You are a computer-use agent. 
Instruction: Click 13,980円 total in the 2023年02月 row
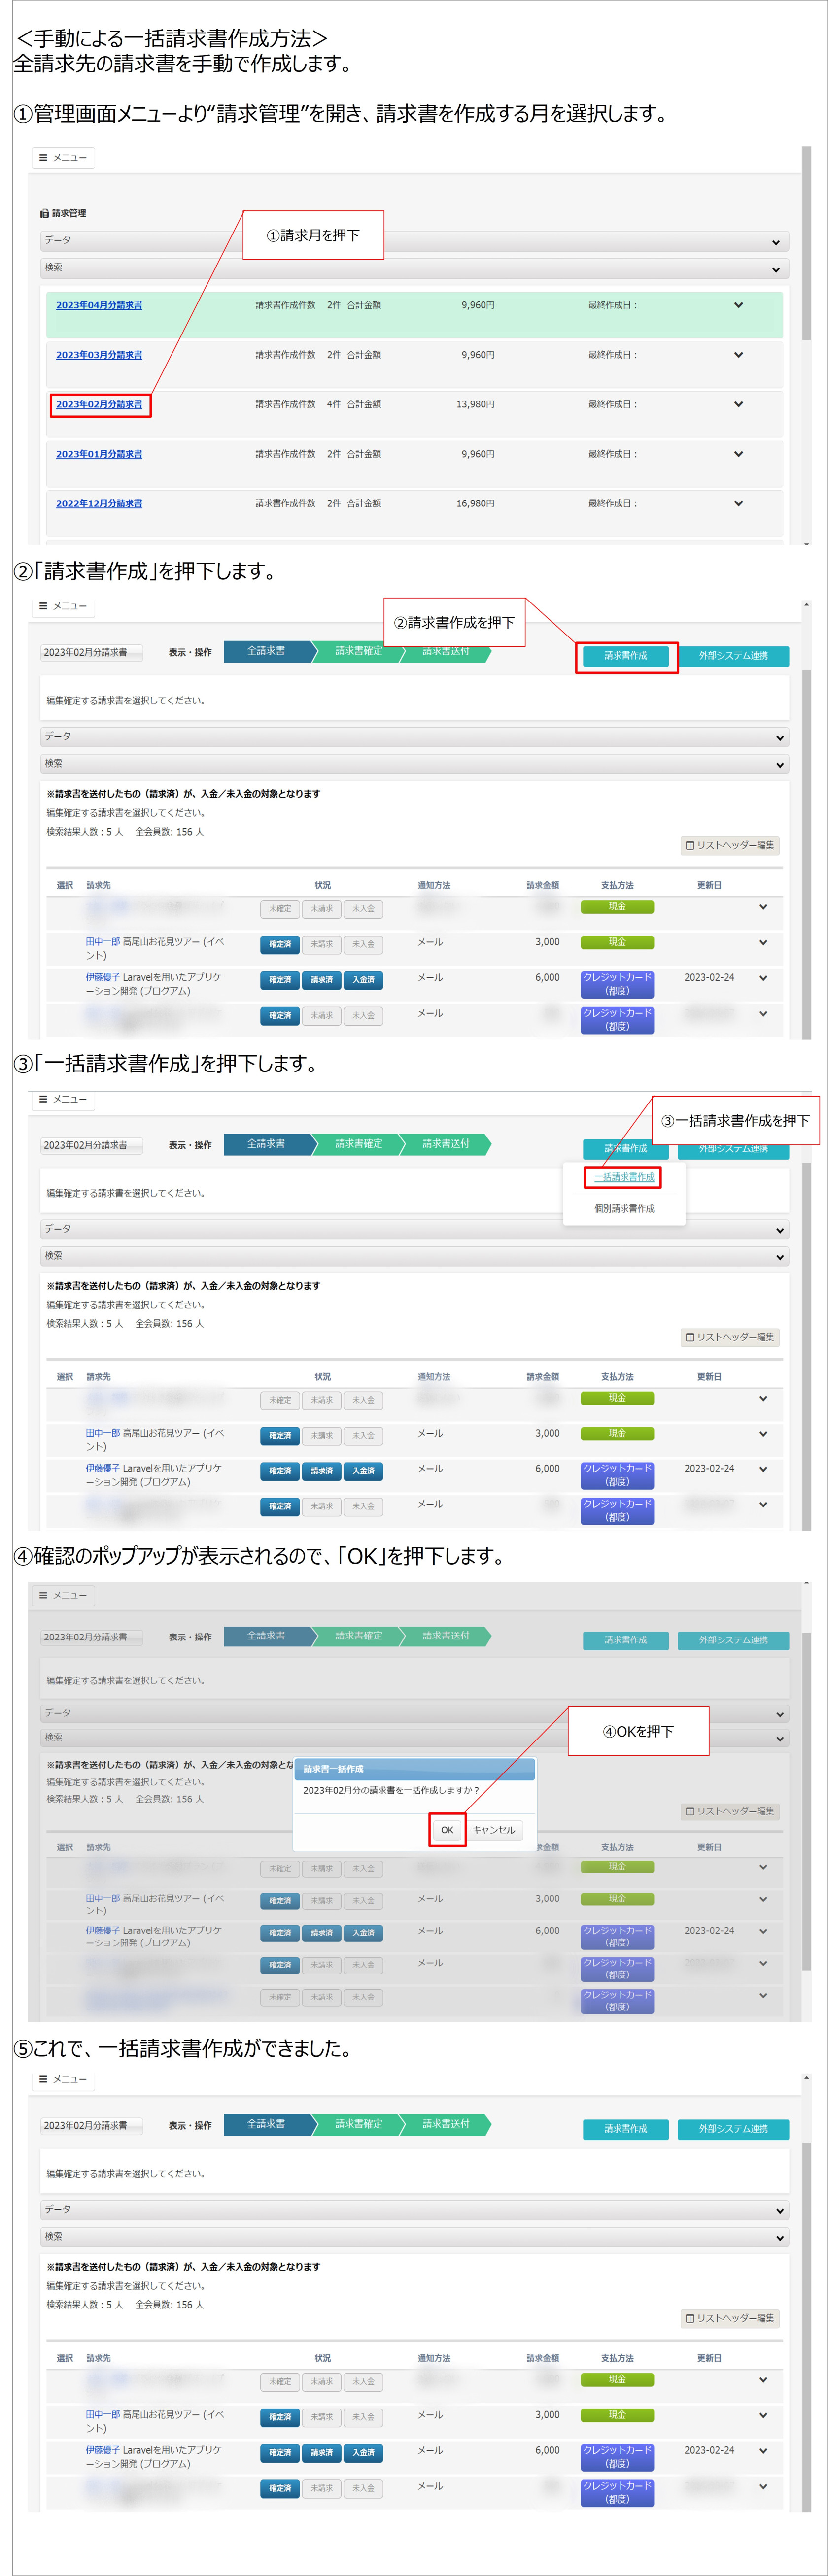pos(475,404)
